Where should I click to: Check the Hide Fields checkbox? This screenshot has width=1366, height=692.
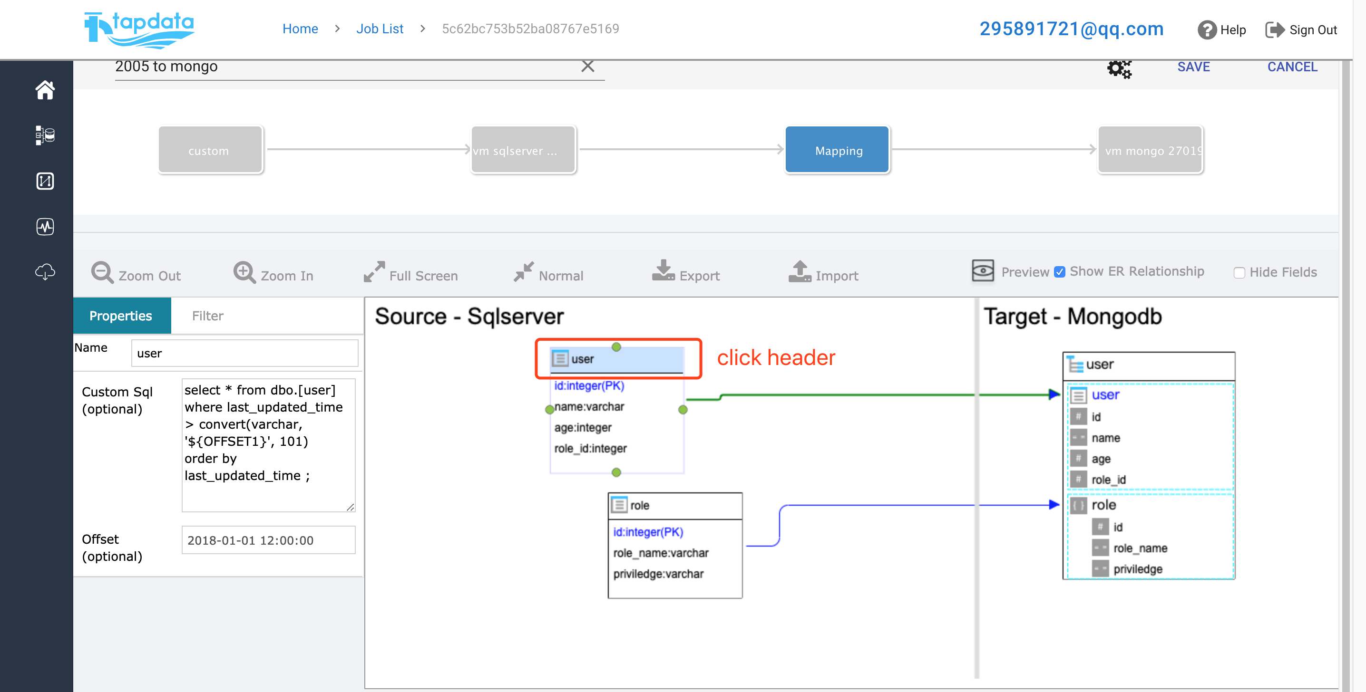pos(1239,273)
